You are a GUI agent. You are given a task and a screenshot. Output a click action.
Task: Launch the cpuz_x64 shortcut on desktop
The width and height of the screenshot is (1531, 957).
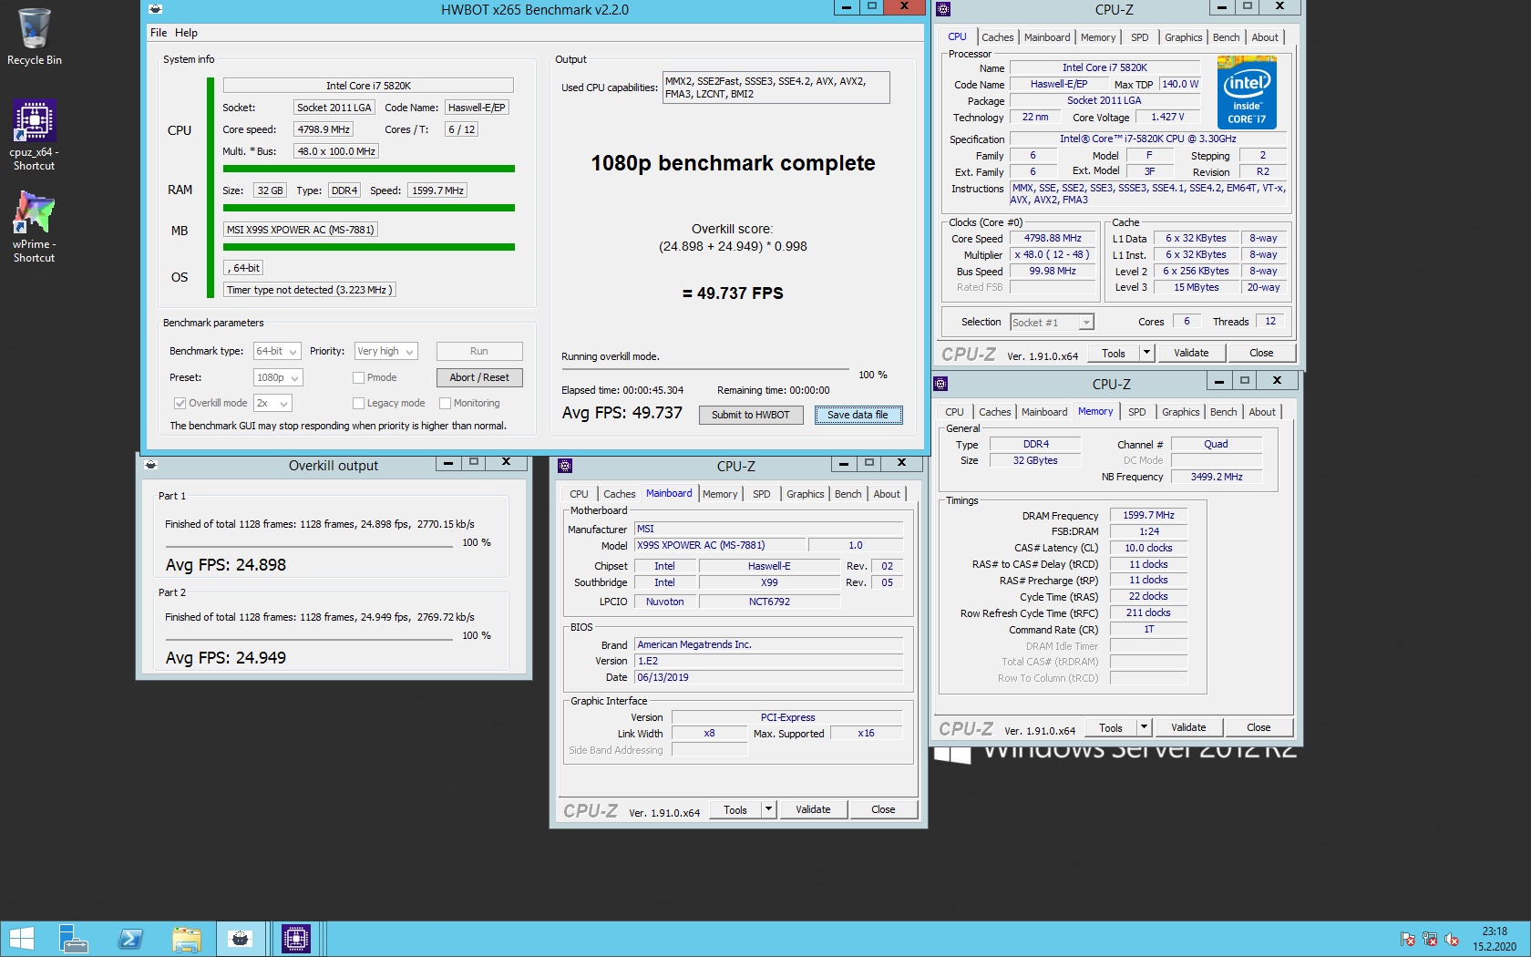(x=35, y=135)
